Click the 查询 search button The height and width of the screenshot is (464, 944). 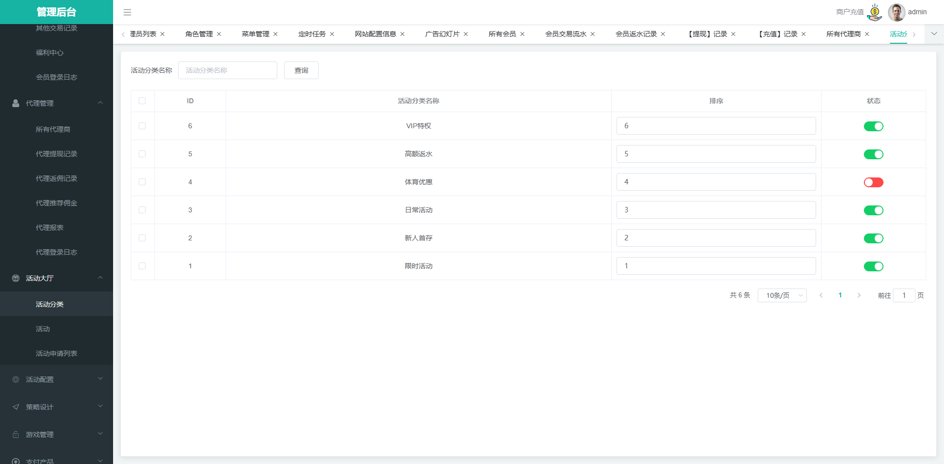pyautogui.click(x=301, y=70)
